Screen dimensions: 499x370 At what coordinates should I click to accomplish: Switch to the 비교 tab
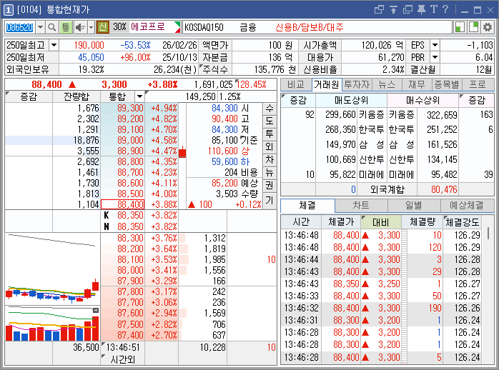[296, 84]
